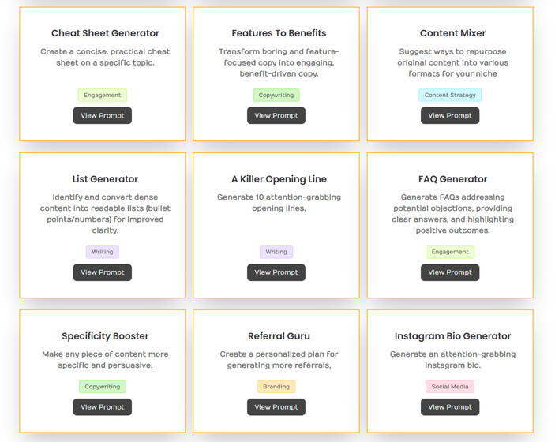The height and width of the screenshot is (442, 555).
Task: Open the Features To Benefits prompt
Action: click(276, 115)
